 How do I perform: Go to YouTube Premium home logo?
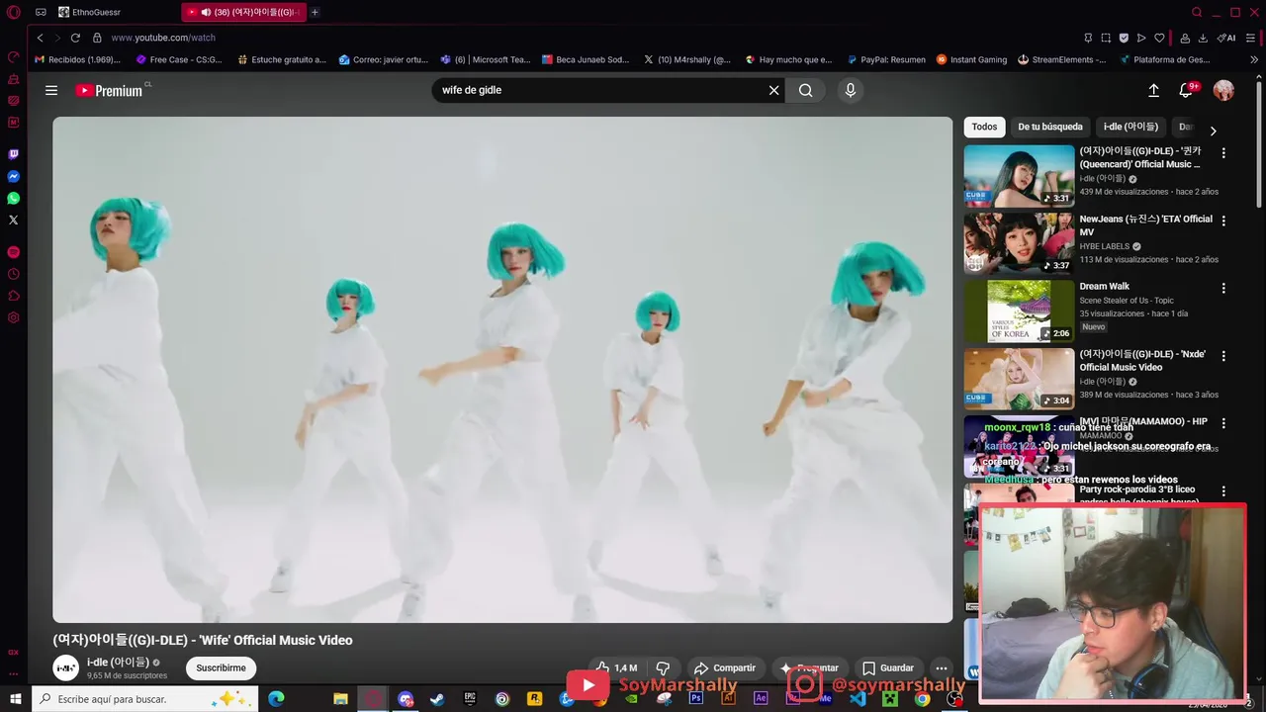click(110, 90)
